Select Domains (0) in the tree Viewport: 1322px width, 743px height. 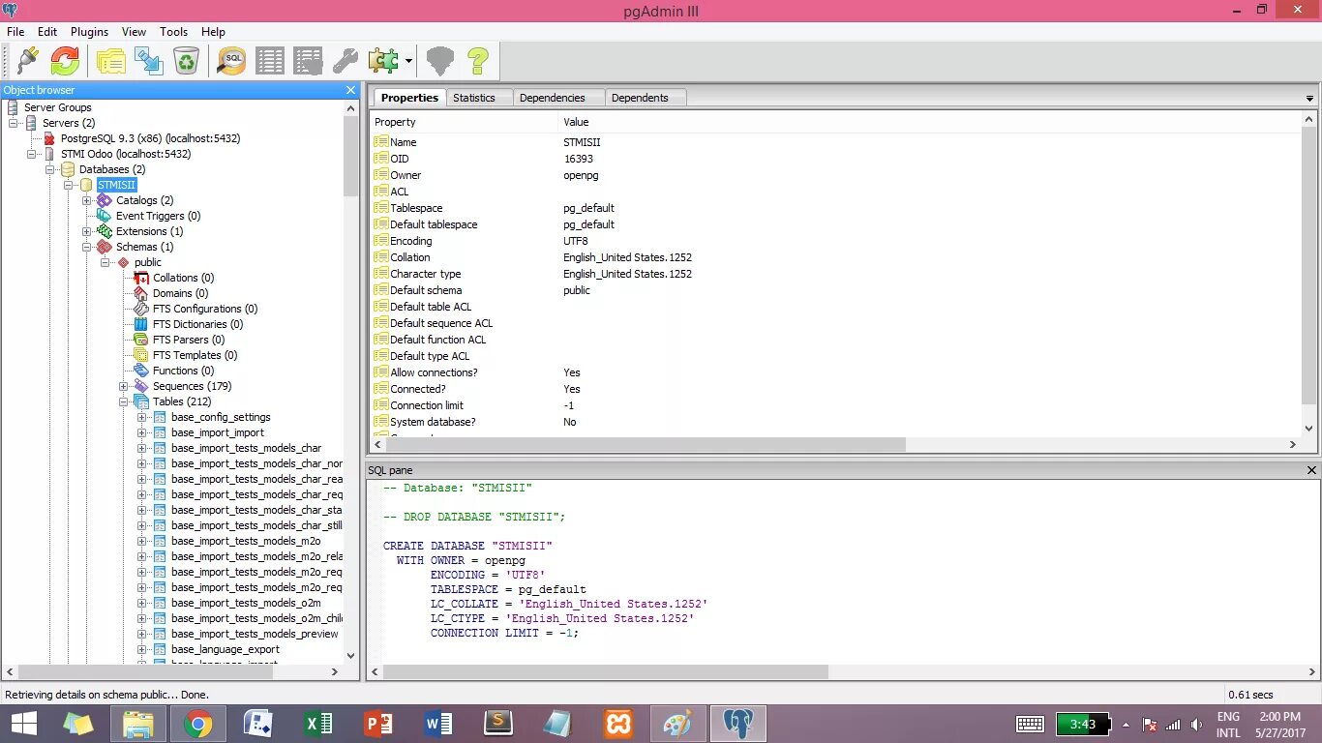180,293
